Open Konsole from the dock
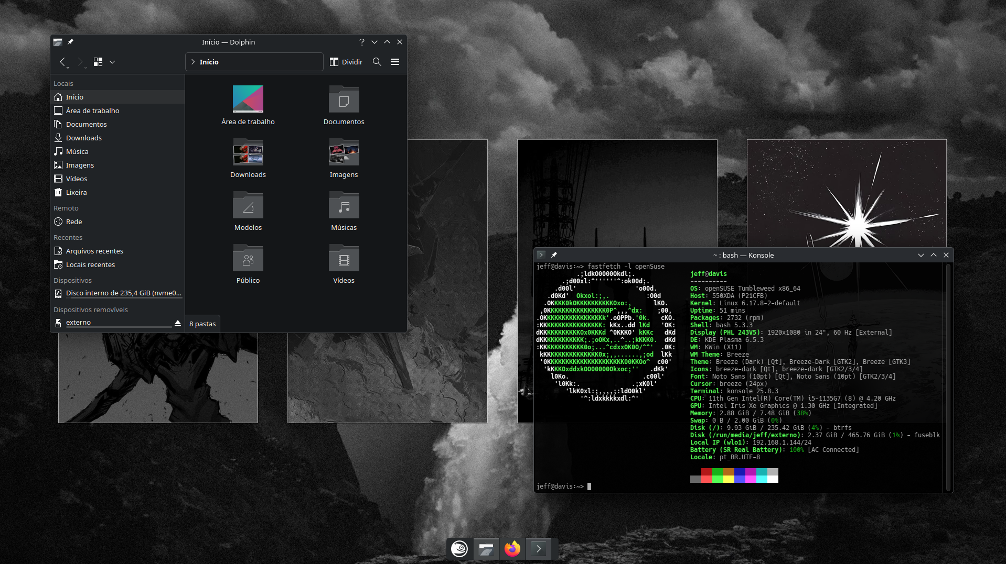 click(539, 548)
